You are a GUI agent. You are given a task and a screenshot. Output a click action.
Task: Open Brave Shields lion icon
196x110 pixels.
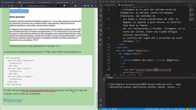coord(64,6)
